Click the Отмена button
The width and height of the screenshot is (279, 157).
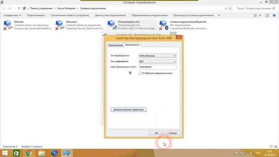(x=173, y=133)
